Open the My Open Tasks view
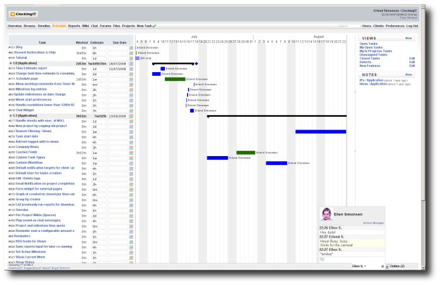 pos(371,47)
